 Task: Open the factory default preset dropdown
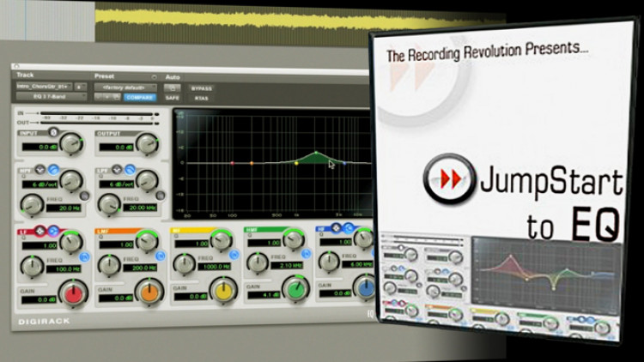click(125, 87)
